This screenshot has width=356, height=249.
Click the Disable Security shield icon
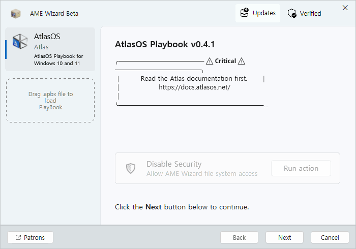coord(131,168)
